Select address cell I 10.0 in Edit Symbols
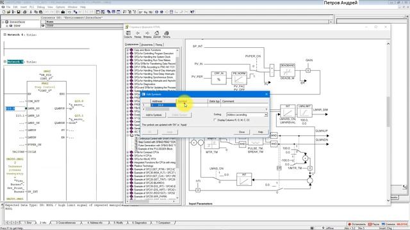The height and width of the screenshot is (230, 410). [163, 105]
